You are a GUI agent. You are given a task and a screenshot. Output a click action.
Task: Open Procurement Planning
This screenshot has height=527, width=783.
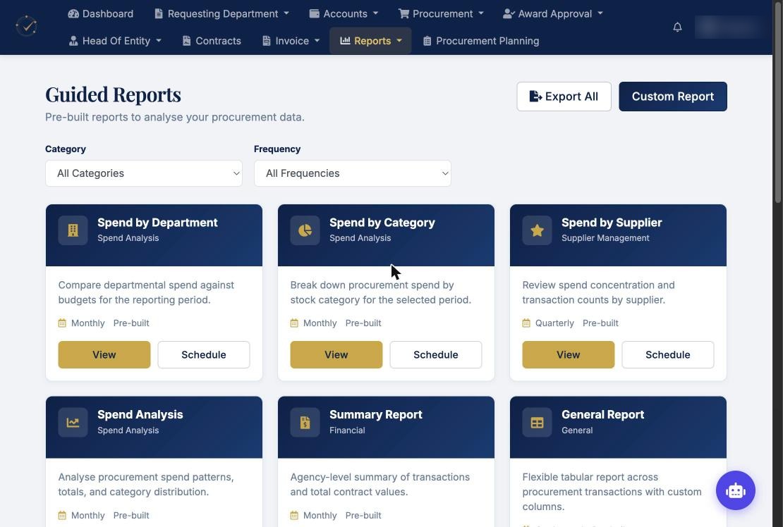pos(480,41)
